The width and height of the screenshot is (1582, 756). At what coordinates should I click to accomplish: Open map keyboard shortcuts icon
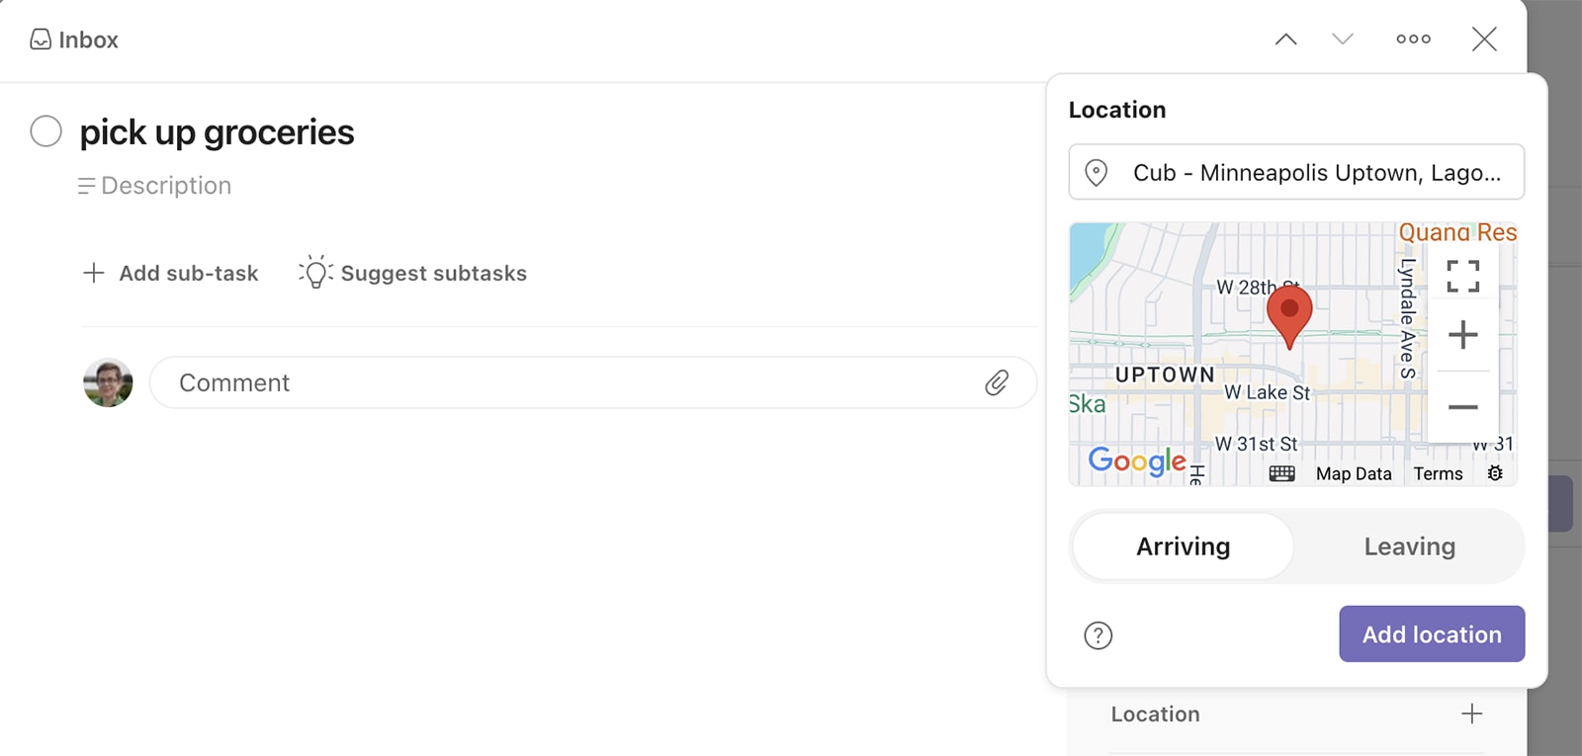1281,473
